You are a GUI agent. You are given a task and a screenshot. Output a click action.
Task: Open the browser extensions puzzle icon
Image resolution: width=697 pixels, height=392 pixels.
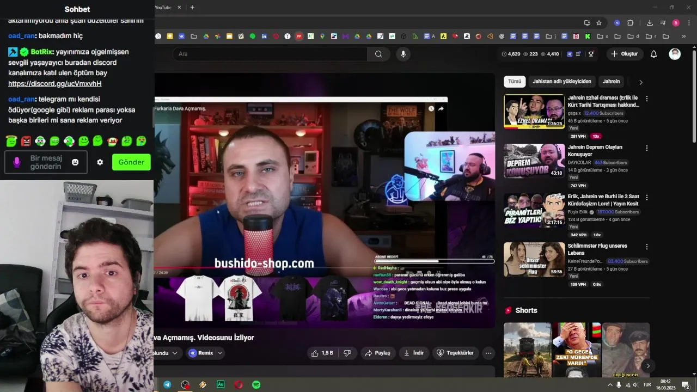coord(631,23)
